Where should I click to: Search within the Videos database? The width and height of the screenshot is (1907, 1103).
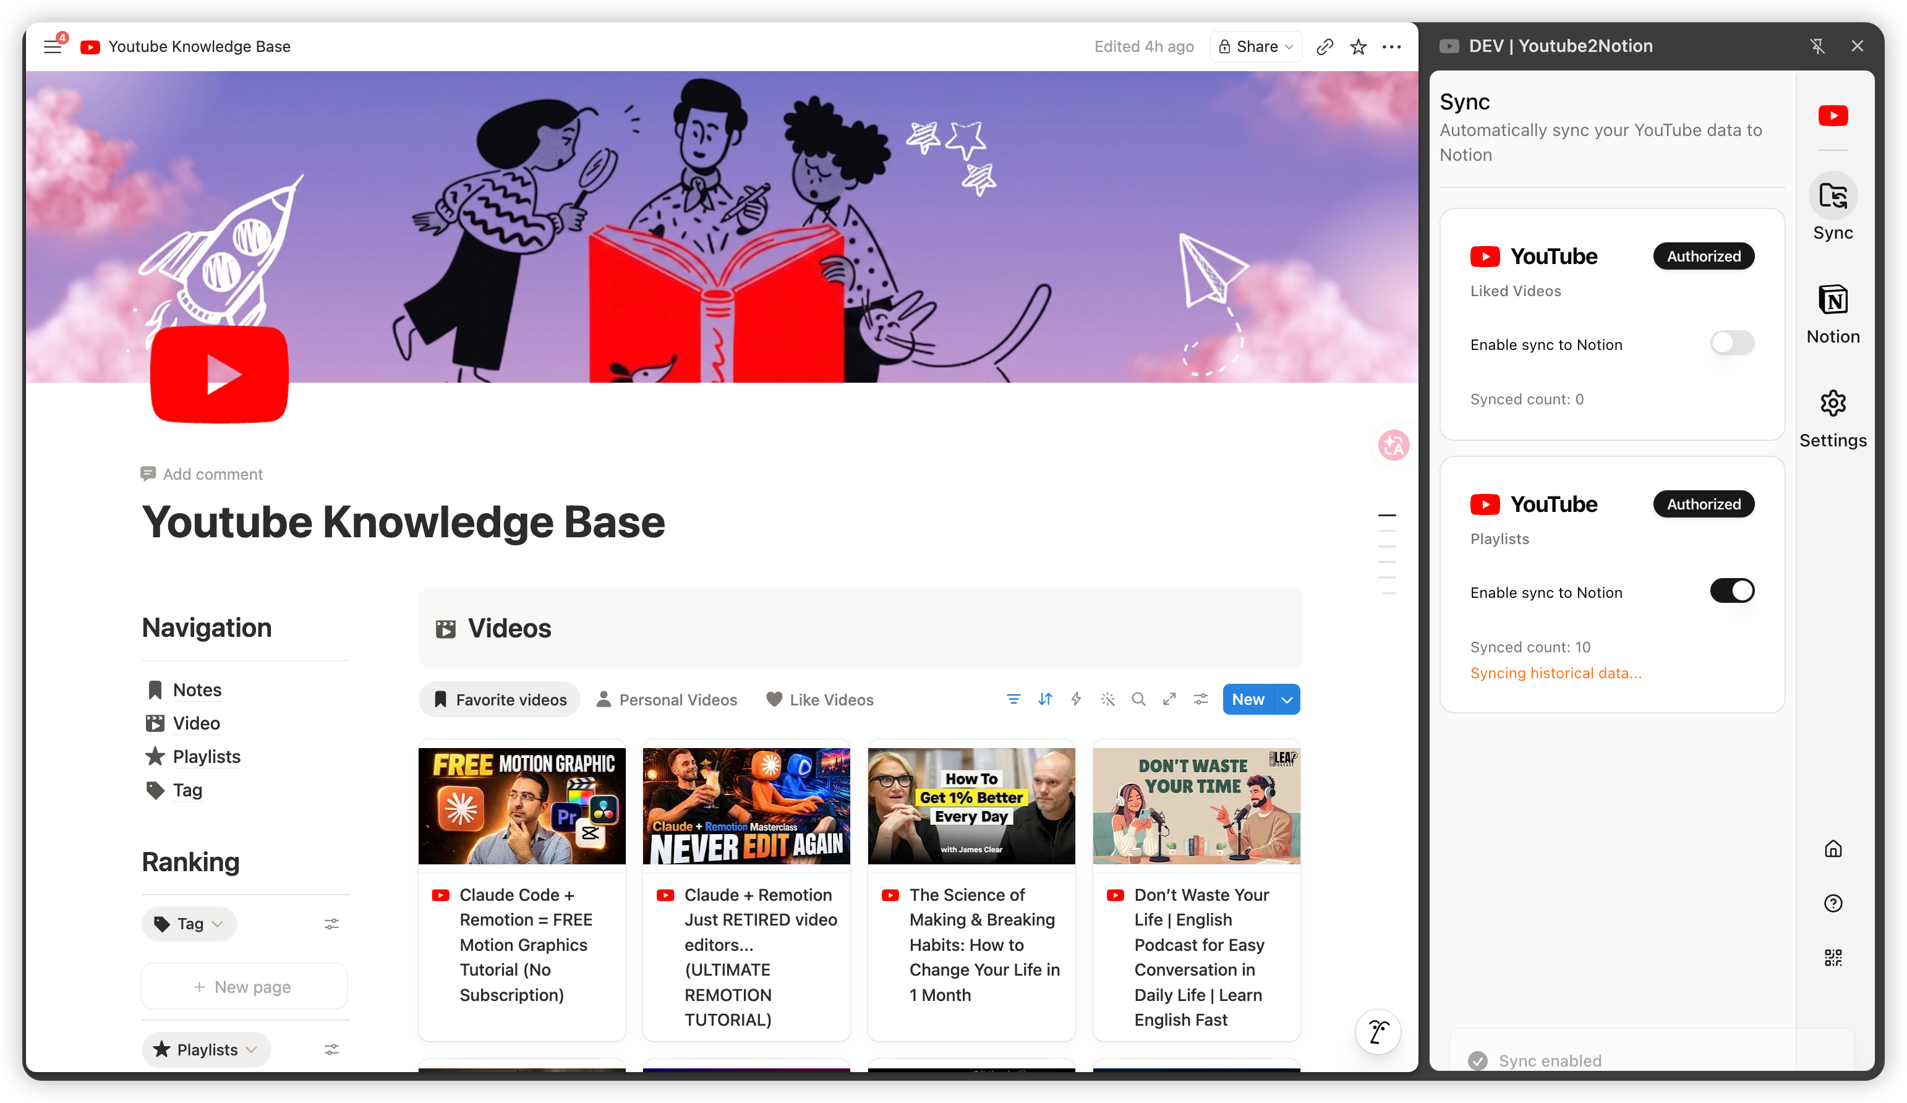tap(1138, 700)
